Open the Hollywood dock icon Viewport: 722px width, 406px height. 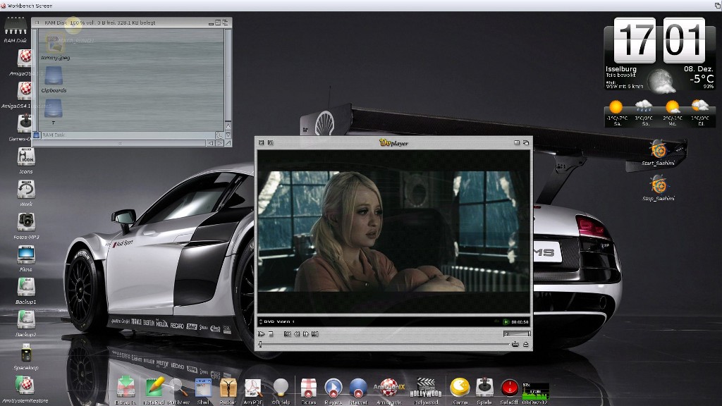point(424,388)
